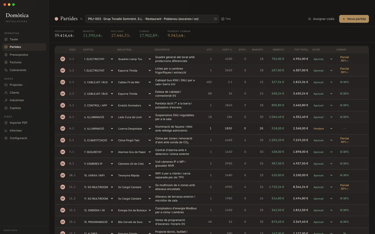Click description 'Vuit càmeres IP 4 MP'

(170, 164)
